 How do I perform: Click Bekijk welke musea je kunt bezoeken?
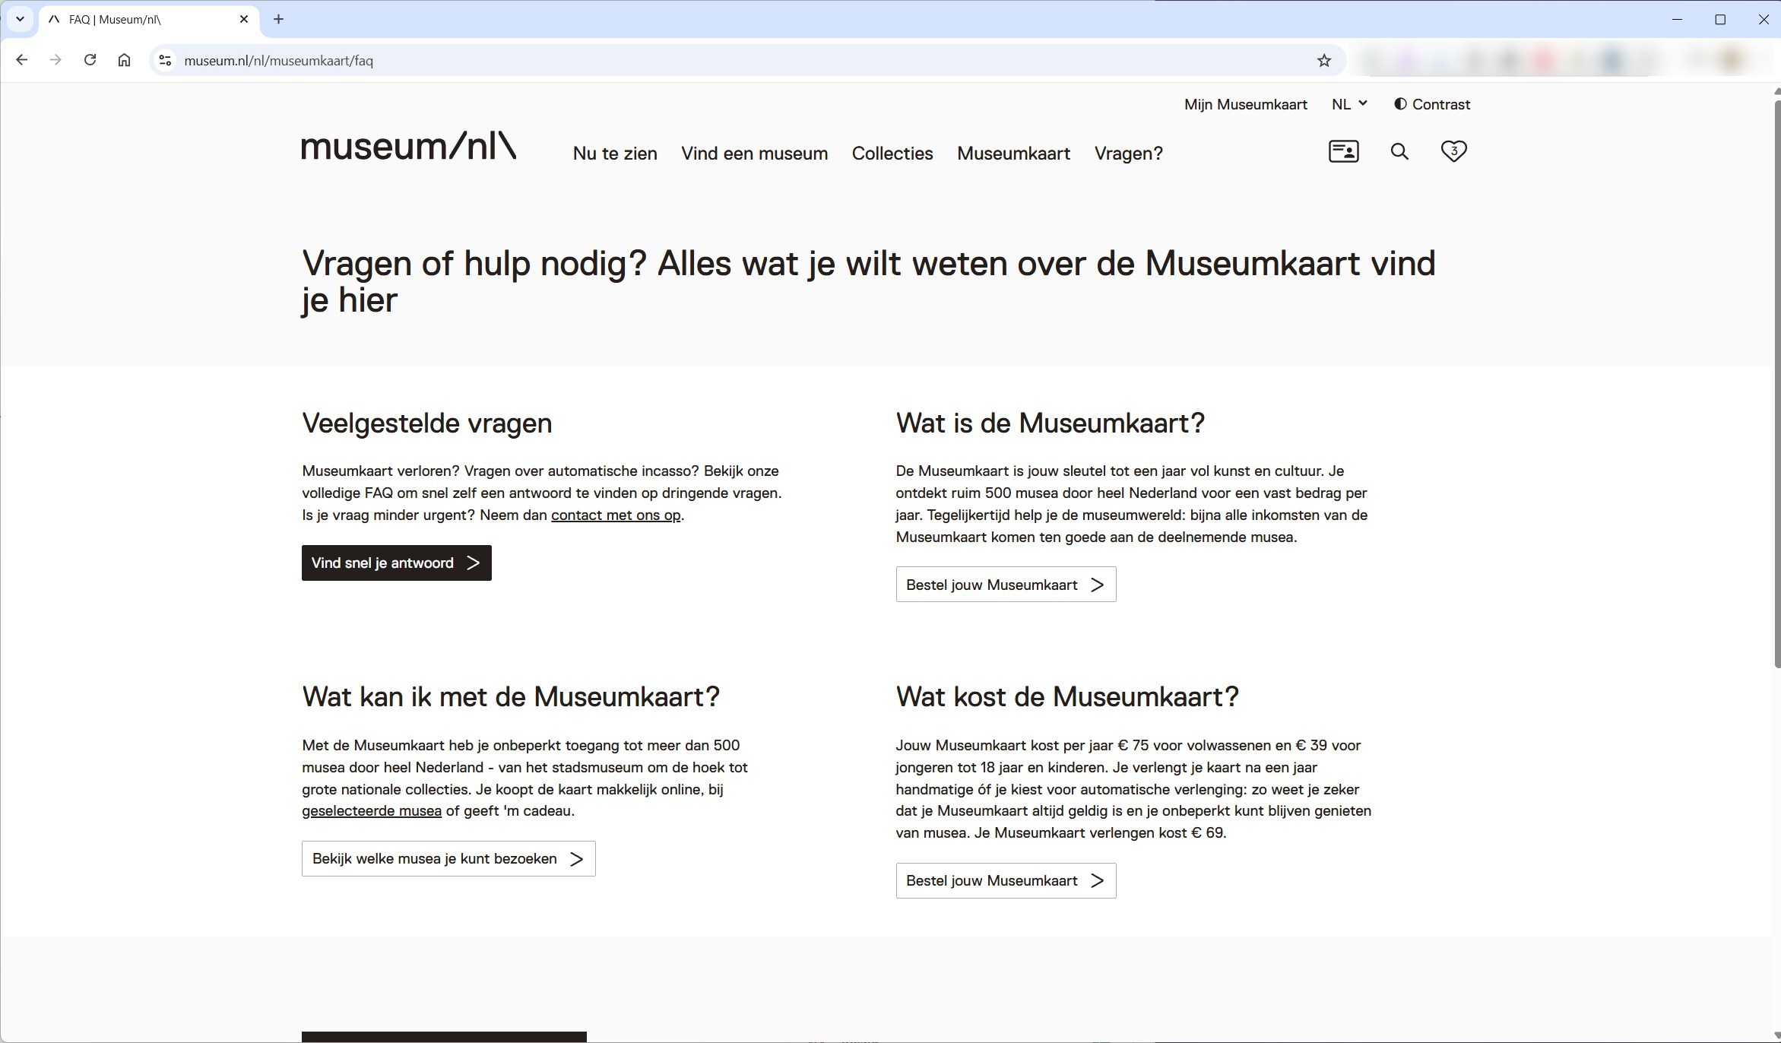[448, 858]
